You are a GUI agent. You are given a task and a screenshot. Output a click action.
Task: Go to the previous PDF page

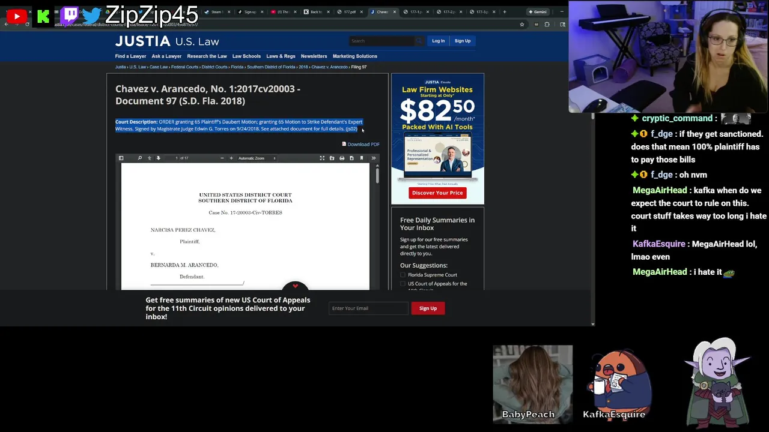click(149, 158)
